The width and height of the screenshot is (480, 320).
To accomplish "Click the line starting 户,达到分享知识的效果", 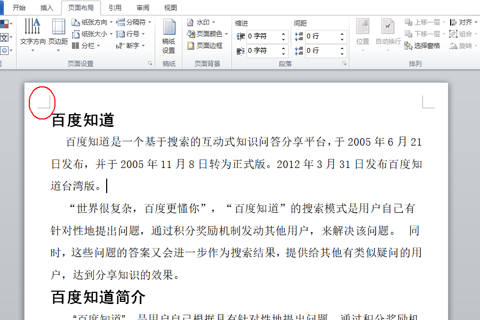I will click(115, 275).
